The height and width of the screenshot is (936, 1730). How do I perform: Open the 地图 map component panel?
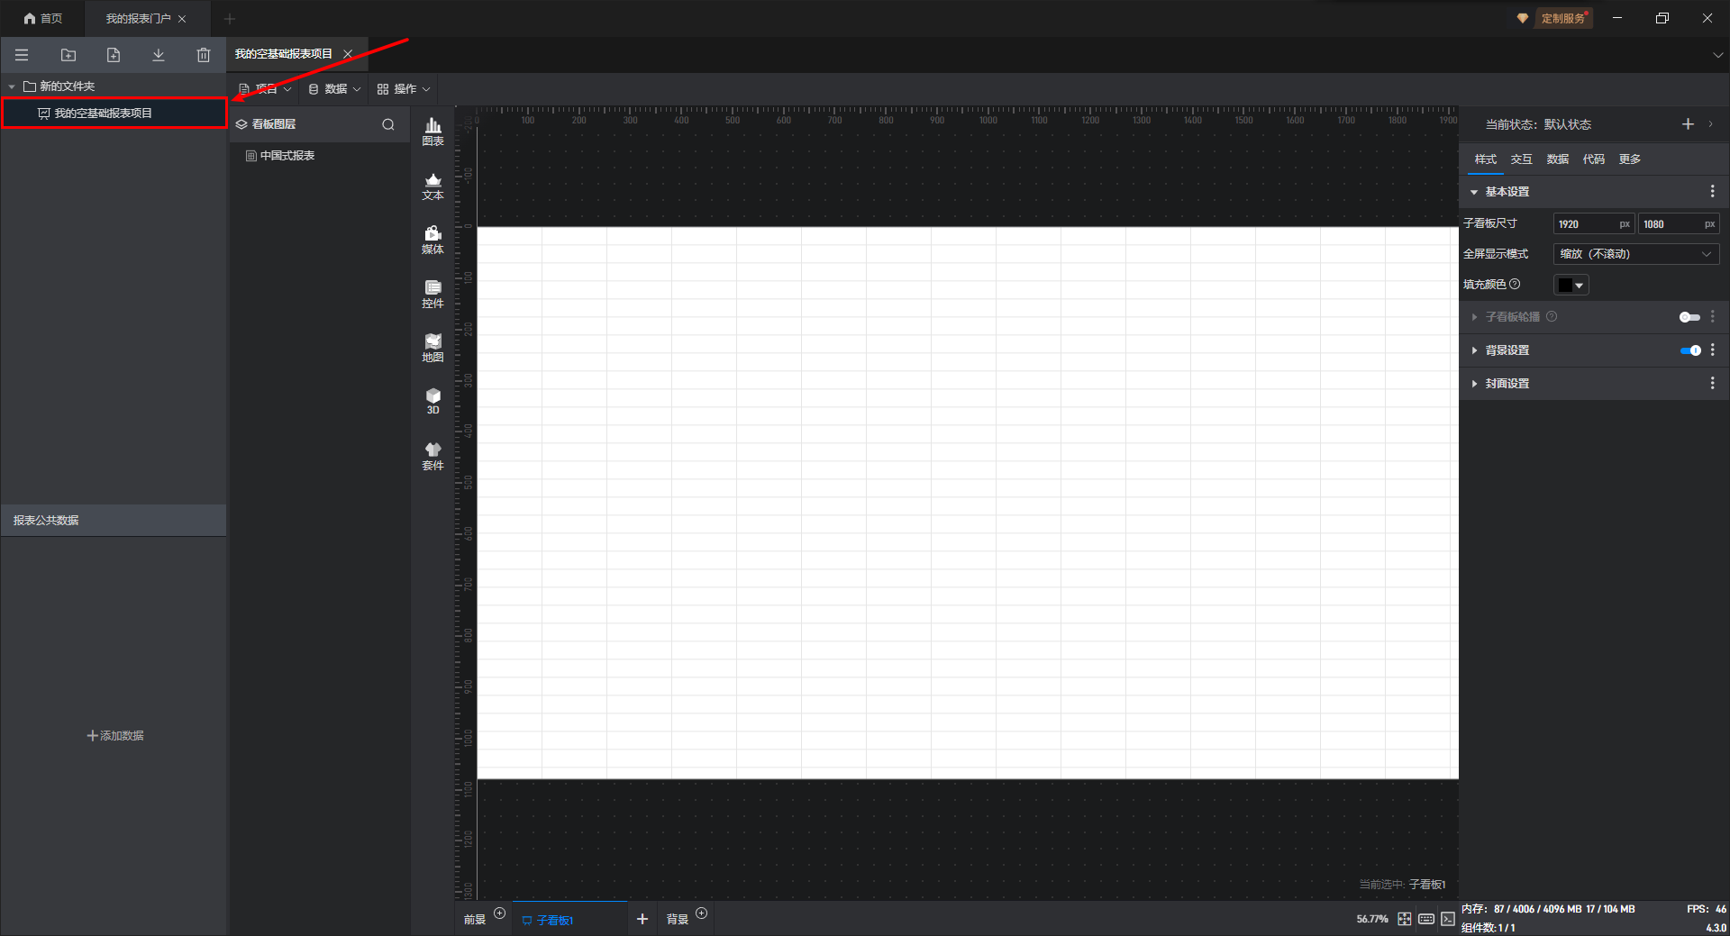pyautogui.click(x=432, y=349)
